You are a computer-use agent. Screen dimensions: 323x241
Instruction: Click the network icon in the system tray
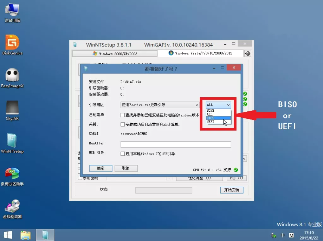pos(274,235)
